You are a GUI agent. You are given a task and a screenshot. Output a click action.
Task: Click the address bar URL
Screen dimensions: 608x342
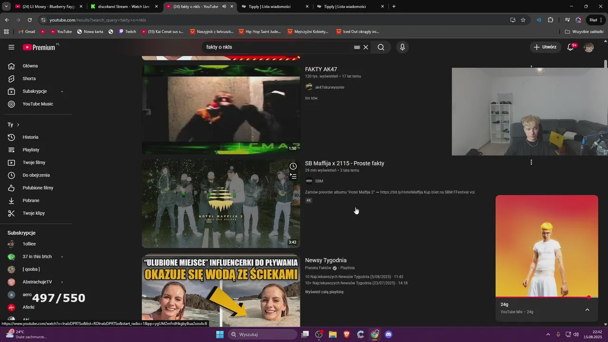[x=98, y=20]
